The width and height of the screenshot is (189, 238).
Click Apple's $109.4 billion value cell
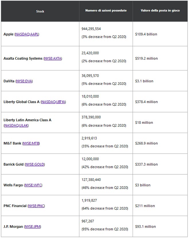click(146, 34)
